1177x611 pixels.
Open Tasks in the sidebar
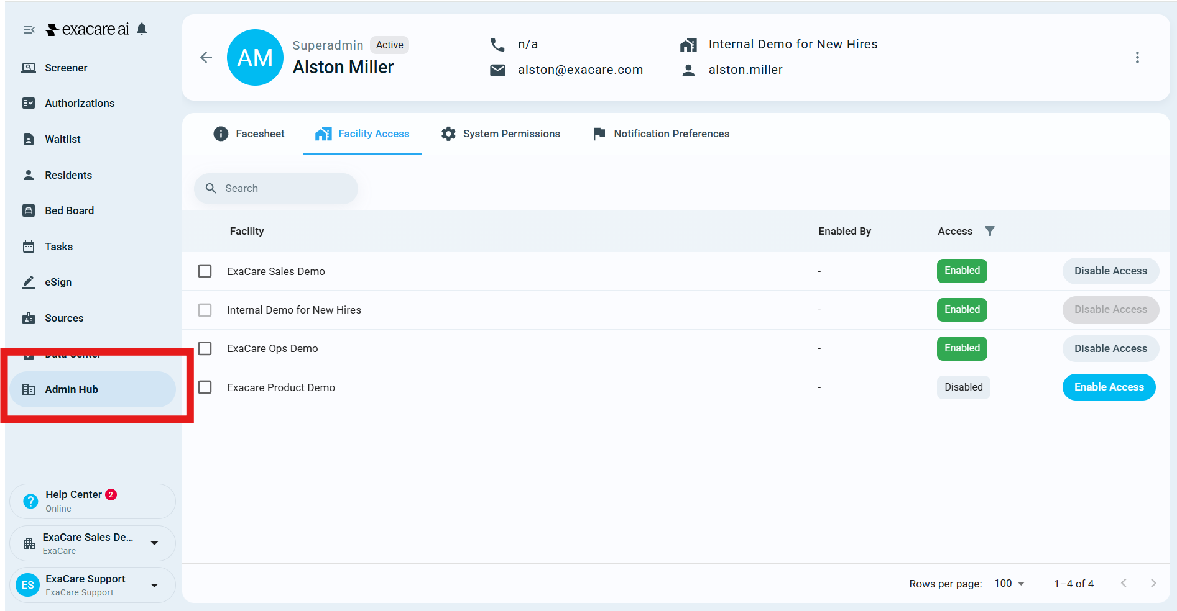tap(93, 247)
